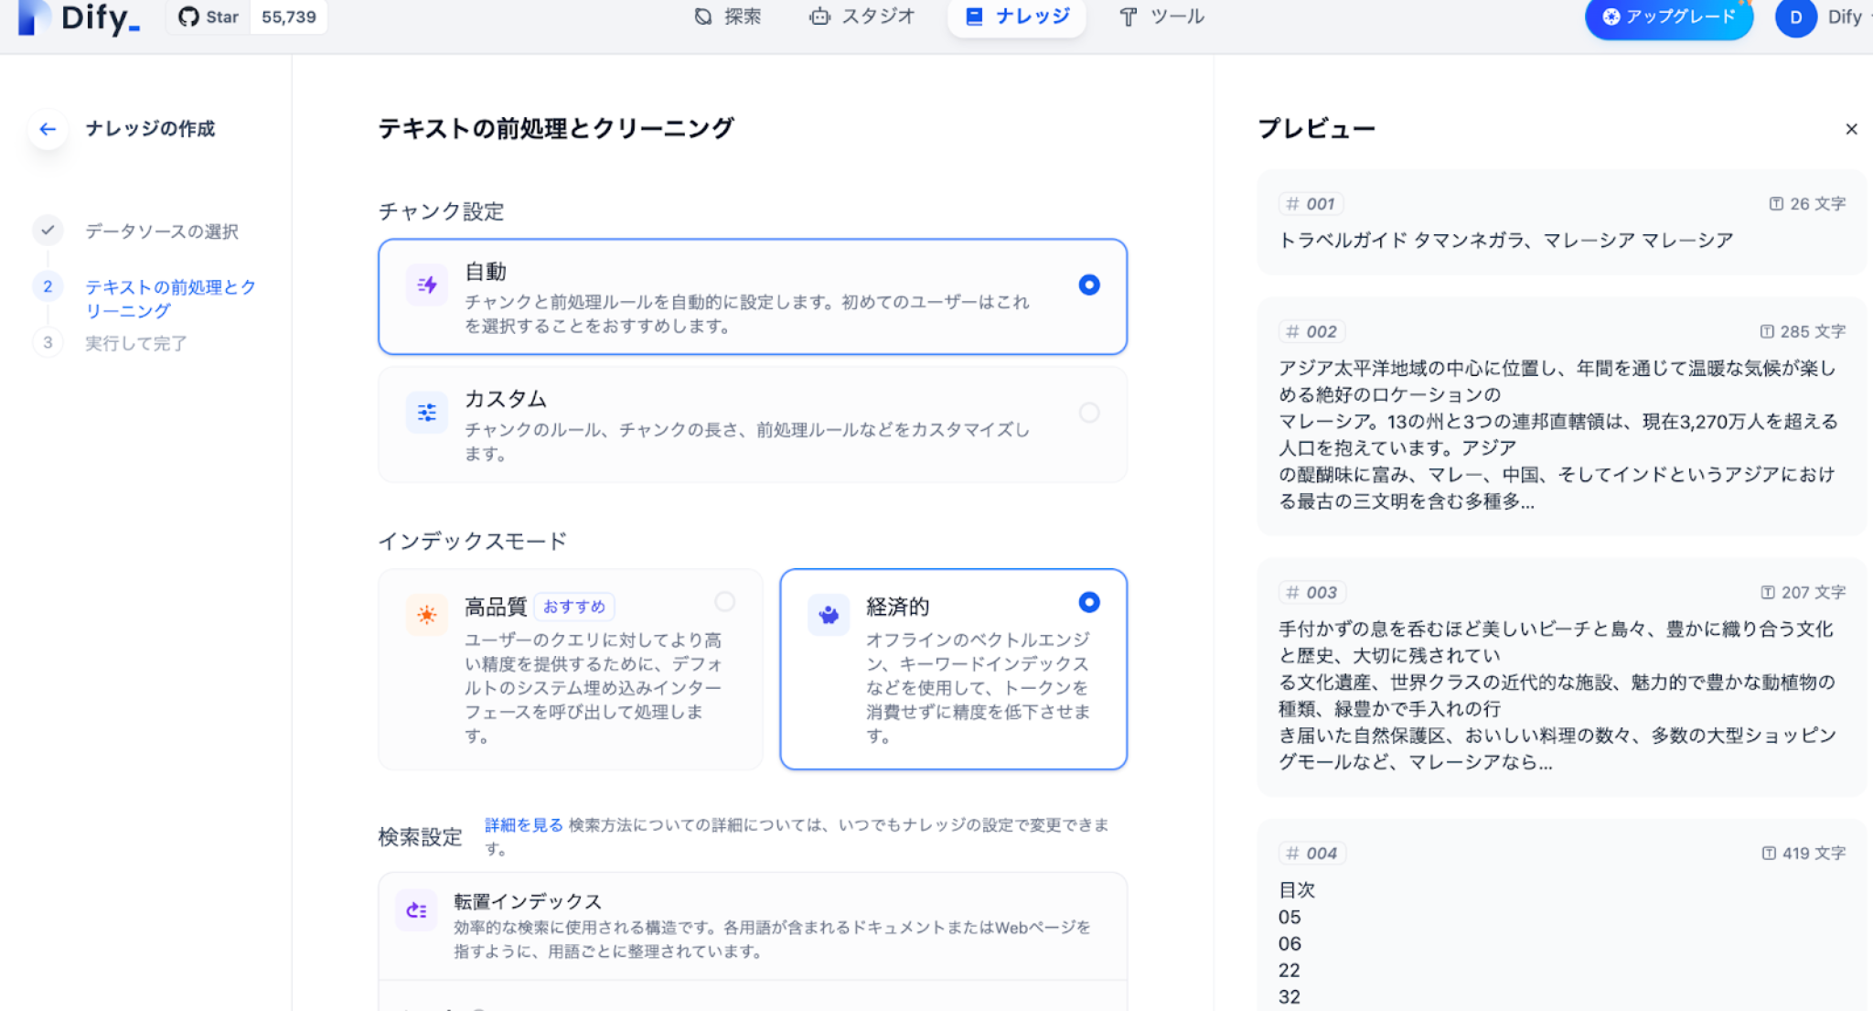Viewport: 1873px width, 1011px height.
Task: Click the back arrow beside ナレッジの作成
Action: click(x=48, y=129)
